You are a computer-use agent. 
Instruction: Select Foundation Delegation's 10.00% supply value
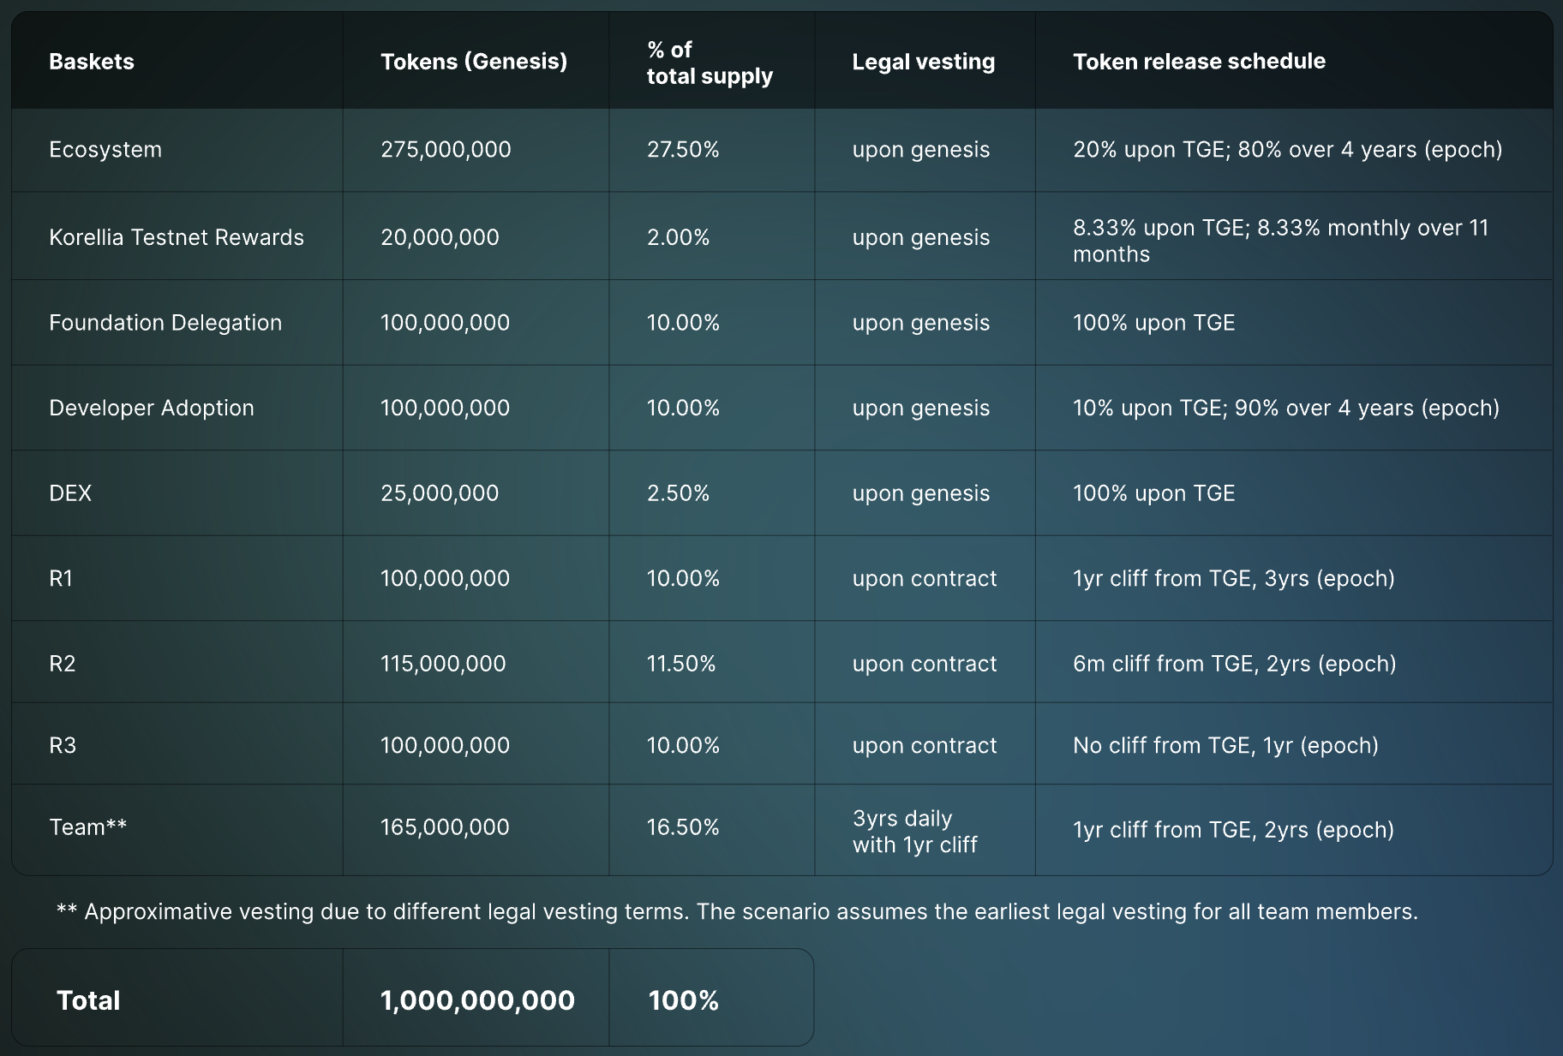(x=683, y=323)
